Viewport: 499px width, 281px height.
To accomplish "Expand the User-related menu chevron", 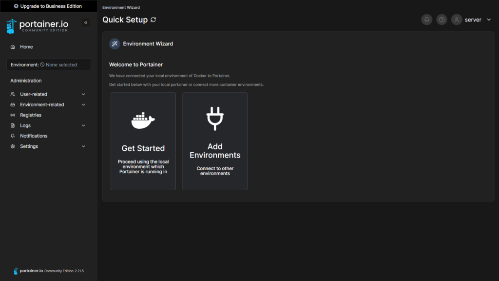I will [x=83, y=94].
